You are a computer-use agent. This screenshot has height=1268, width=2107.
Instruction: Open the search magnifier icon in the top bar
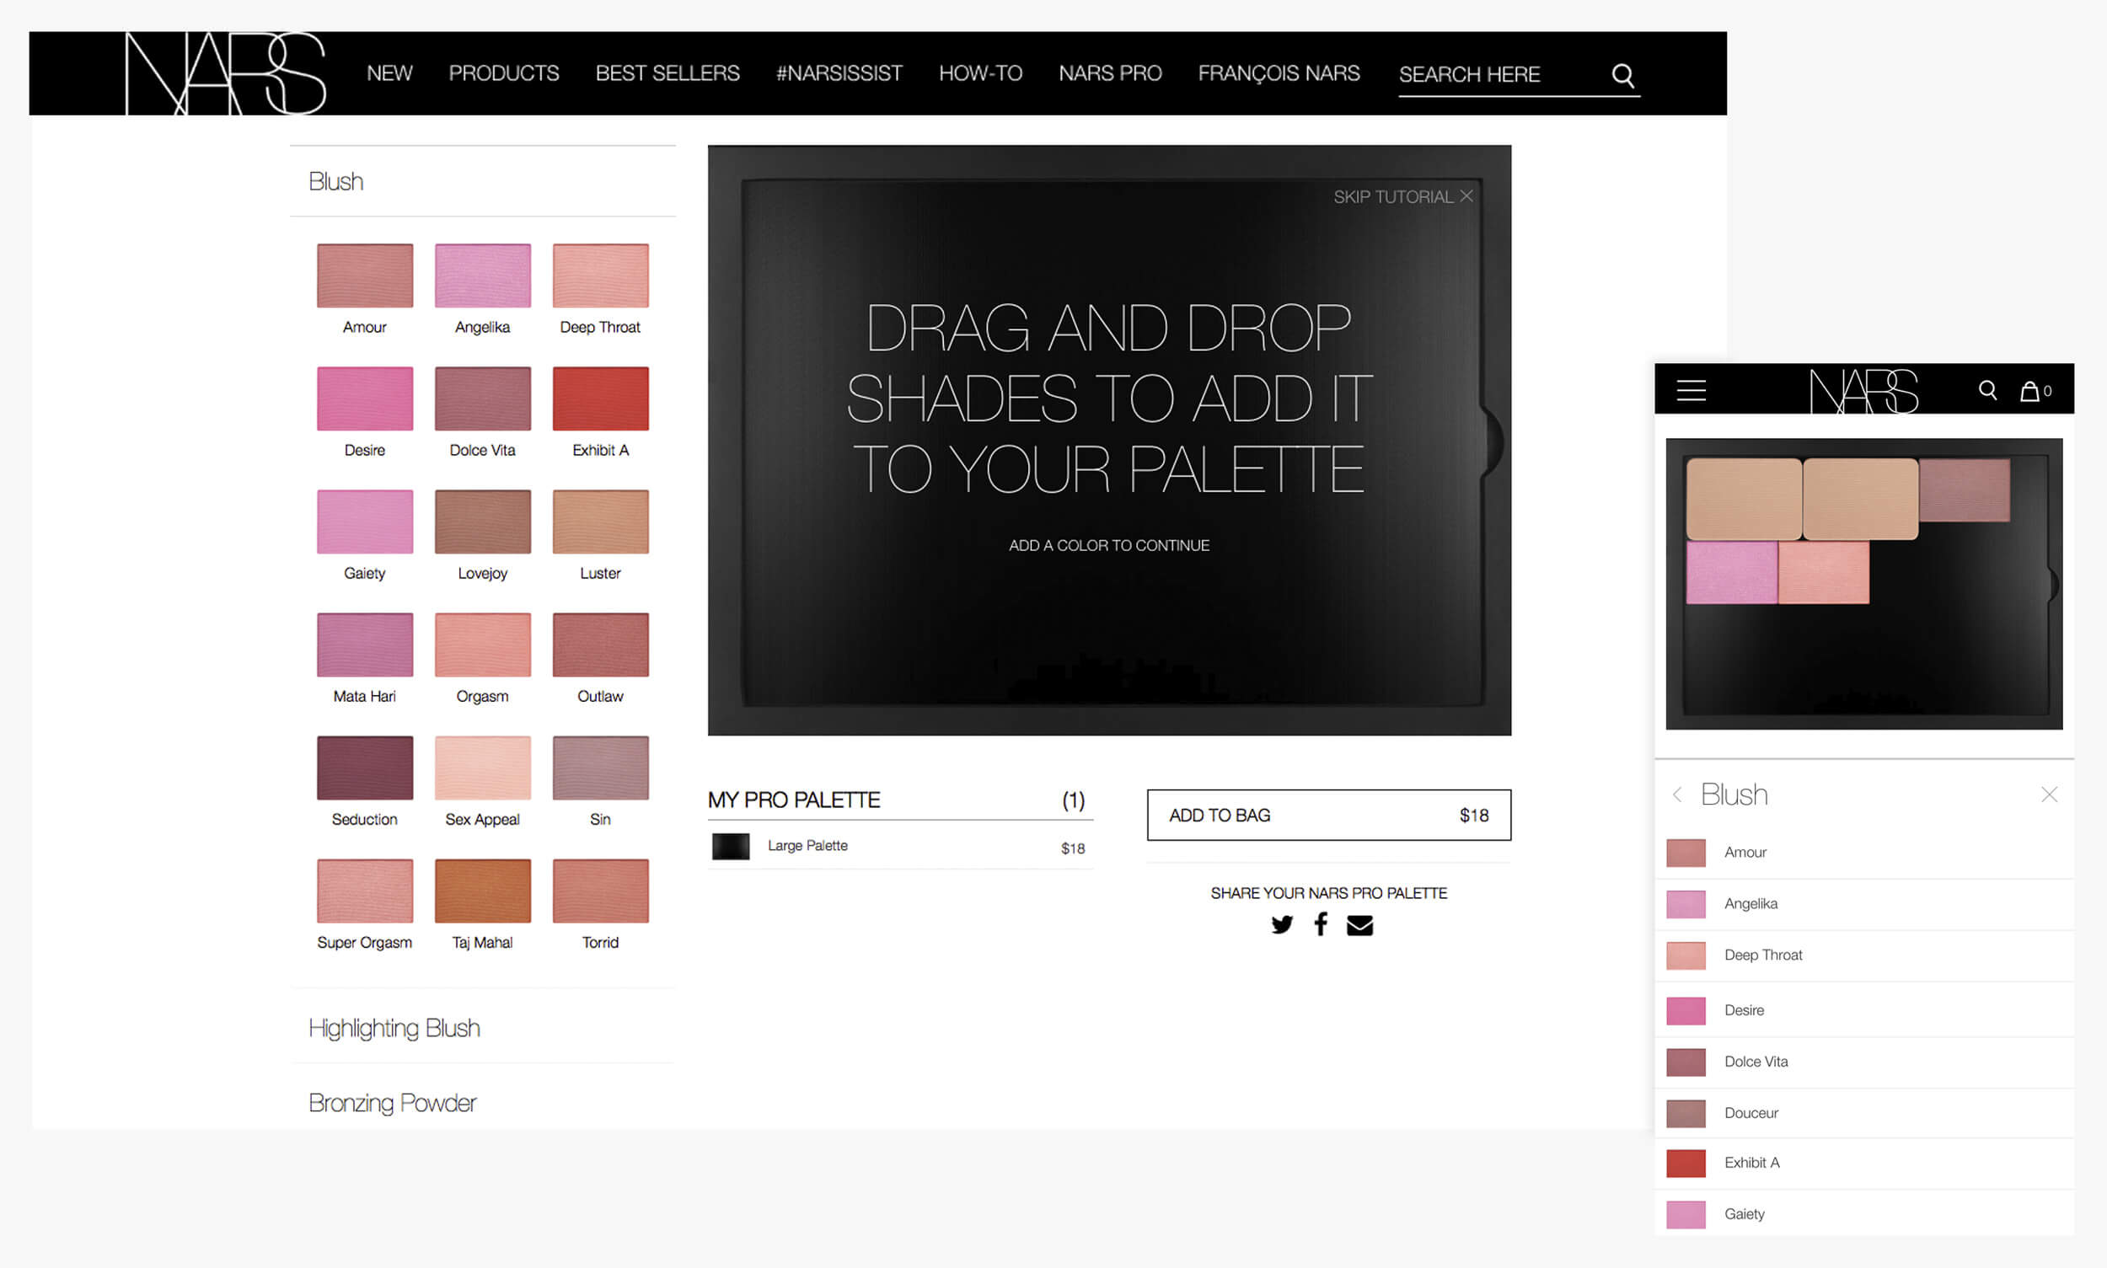pyautogui.click(x=1622, y=74)
